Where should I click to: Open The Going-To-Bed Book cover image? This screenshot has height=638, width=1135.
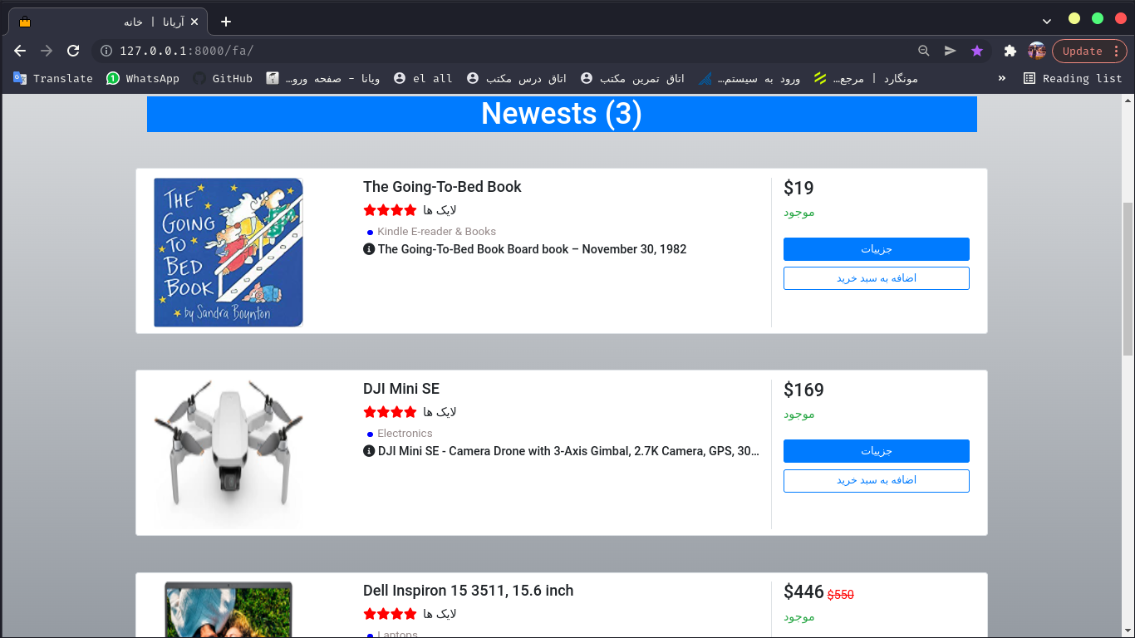[228, 252]
